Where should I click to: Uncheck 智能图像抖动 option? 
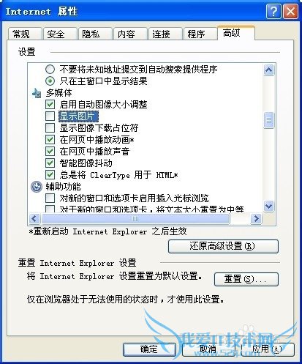point(50,163)
